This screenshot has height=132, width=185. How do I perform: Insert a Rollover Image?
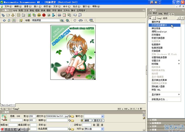point(49,15)
